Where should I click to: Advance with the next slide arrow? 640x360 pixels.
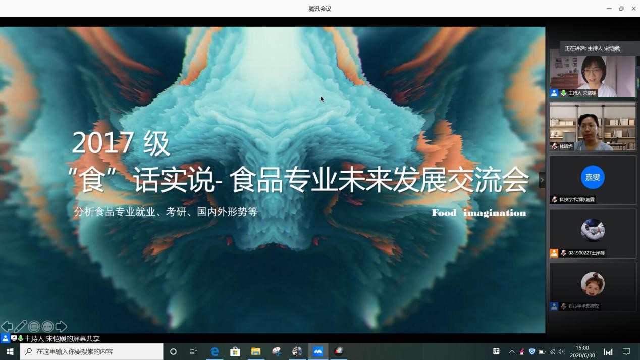pos(61,327)
